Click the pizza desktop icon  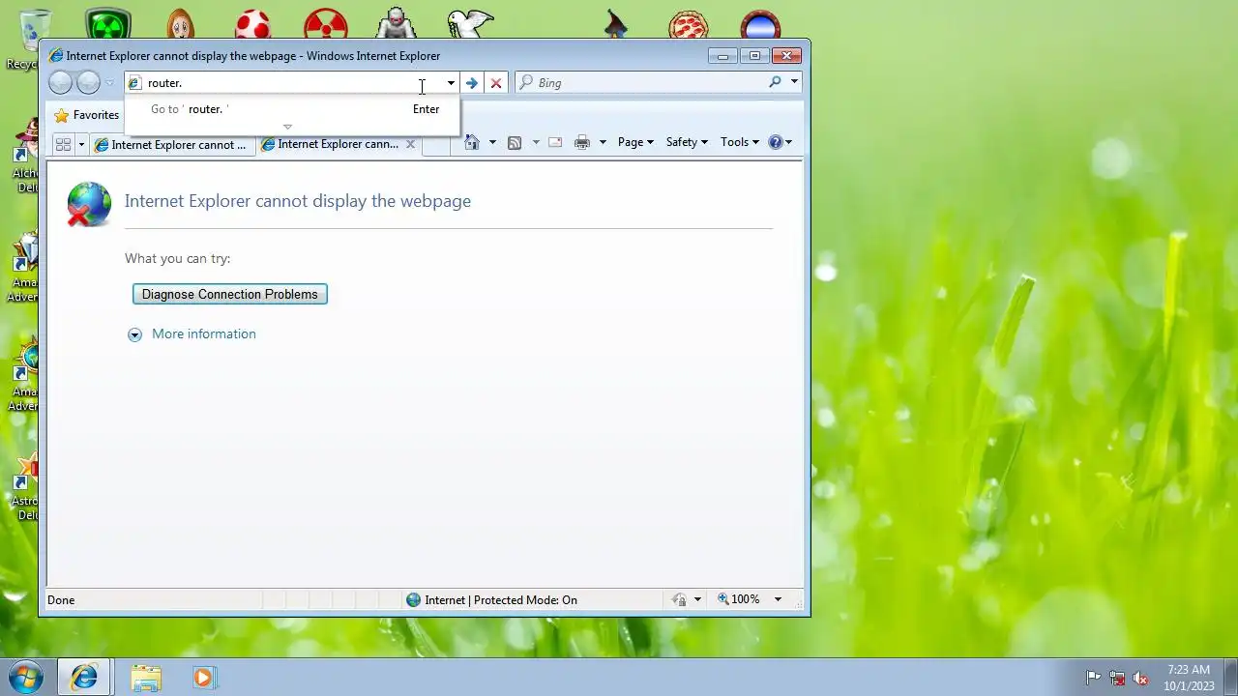pyautogui.click(x=689, y=25)
